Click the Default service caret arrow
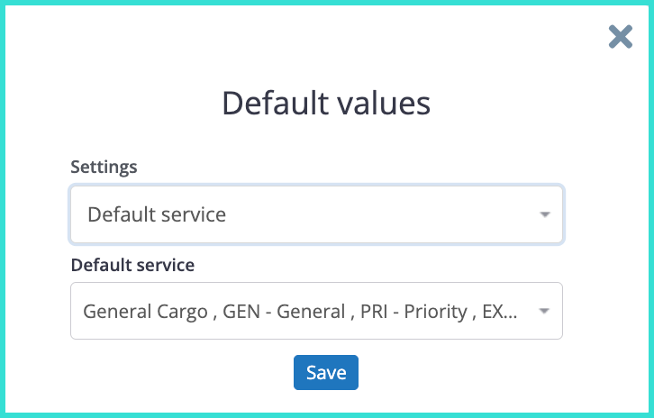Image resolution: width=654 pixels, height=418 pixels. 544,312
